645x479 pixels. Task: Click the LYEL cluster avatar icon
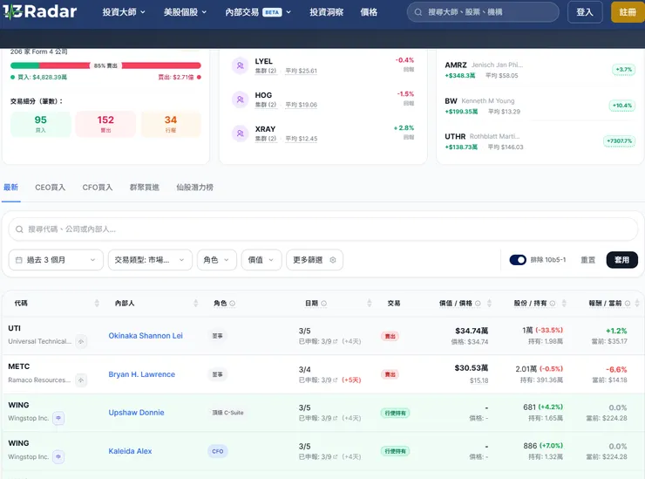[x=241, y=65]
